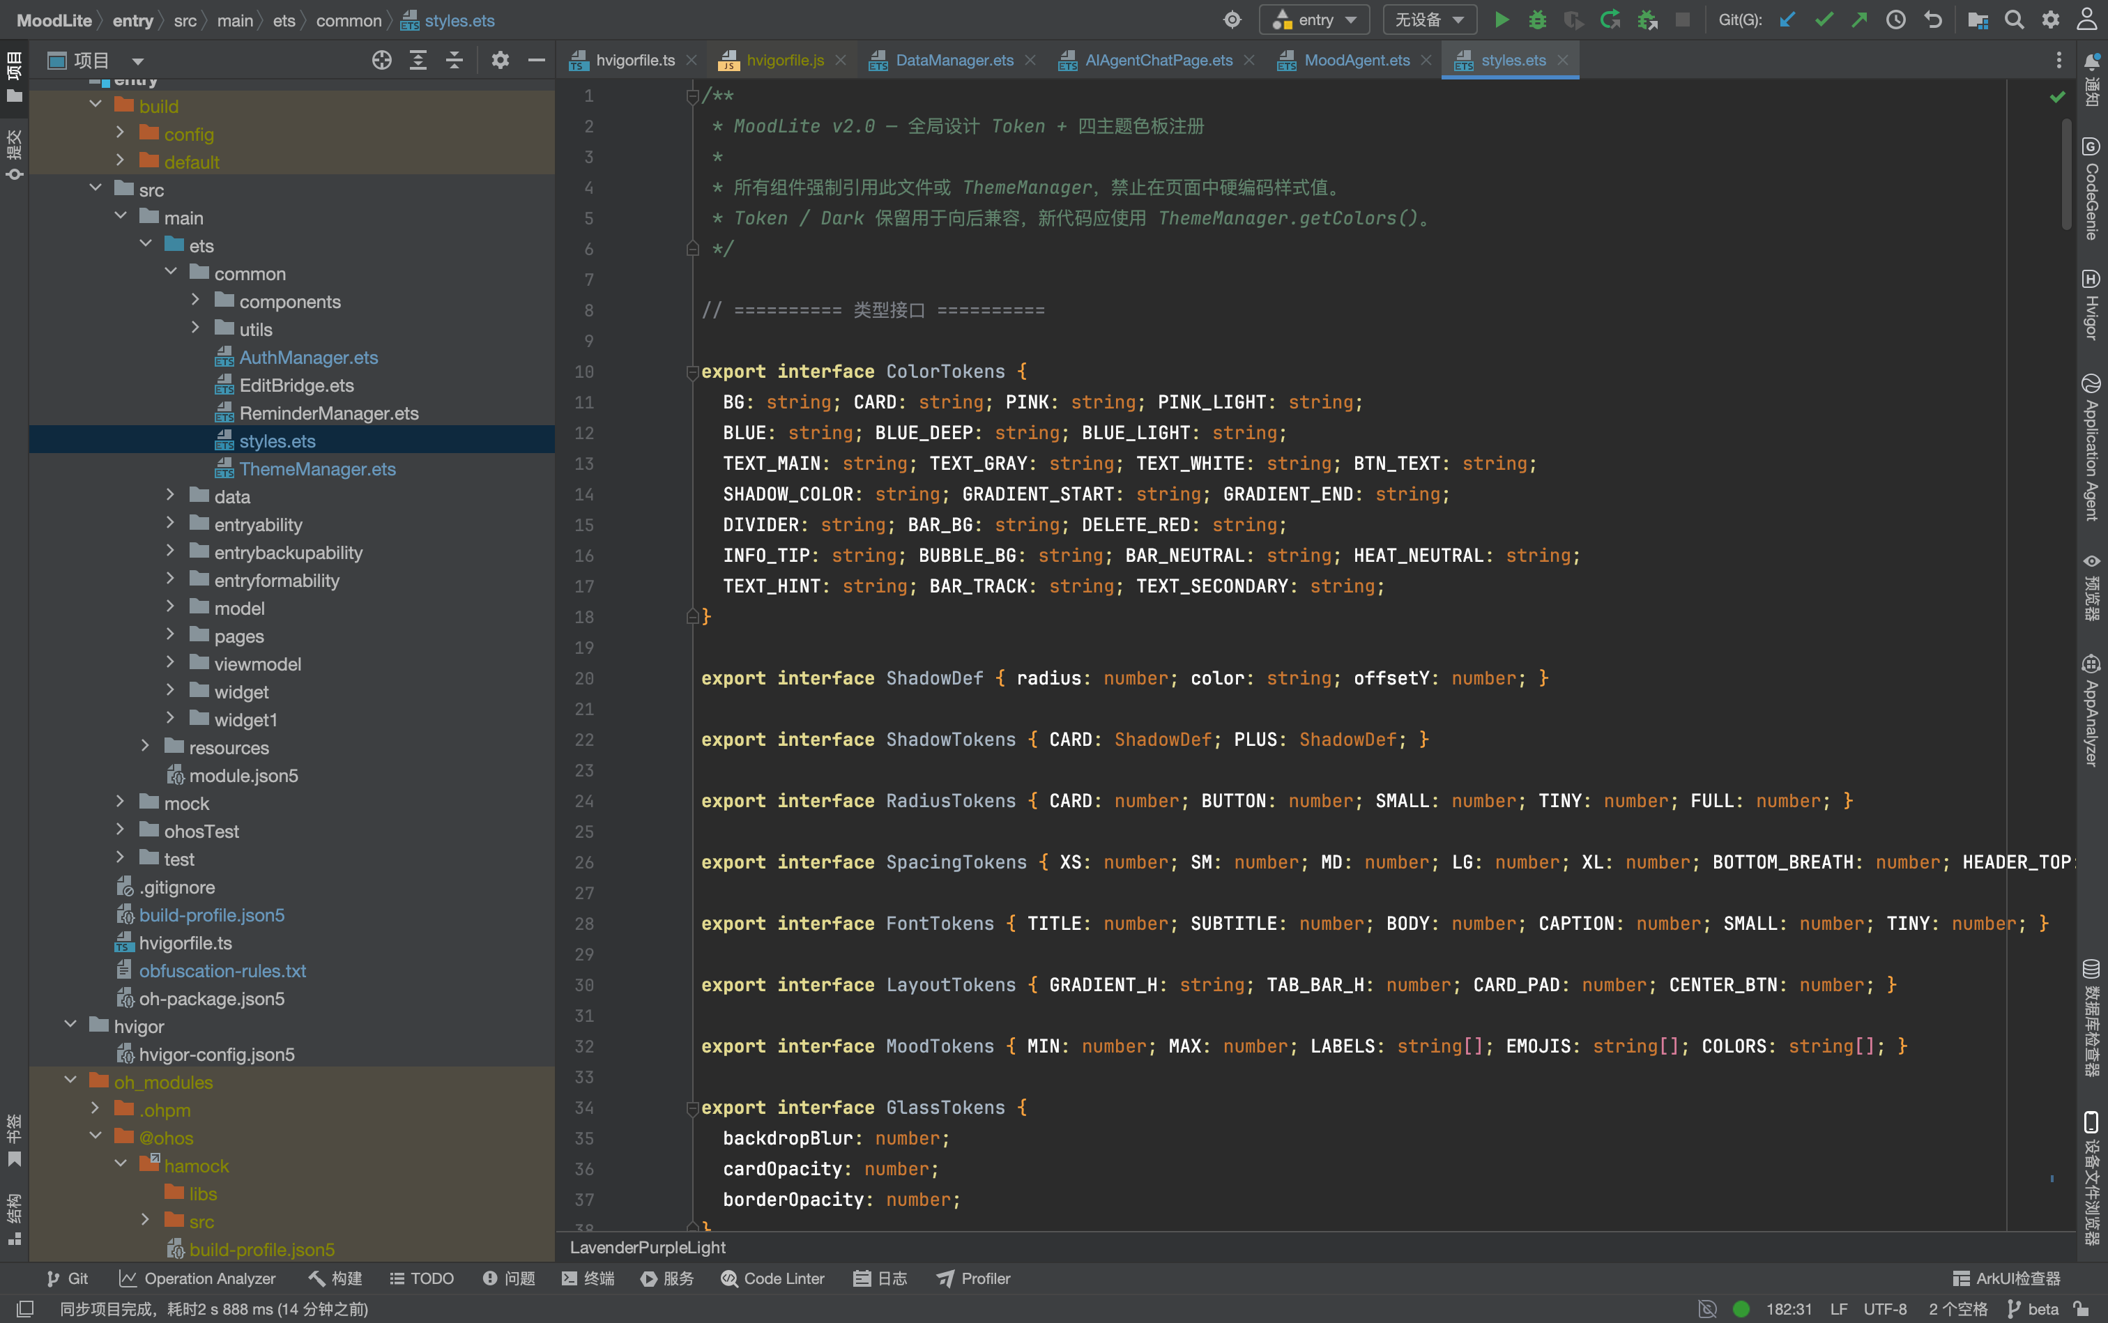Open project panel options gear

pyautogui.click(x=500, y=61)
